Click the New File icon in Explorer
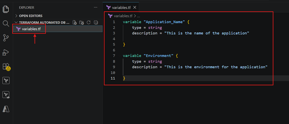Image resolution: width=289 pixels, height=124 pixels. click(x=75, y=22)
